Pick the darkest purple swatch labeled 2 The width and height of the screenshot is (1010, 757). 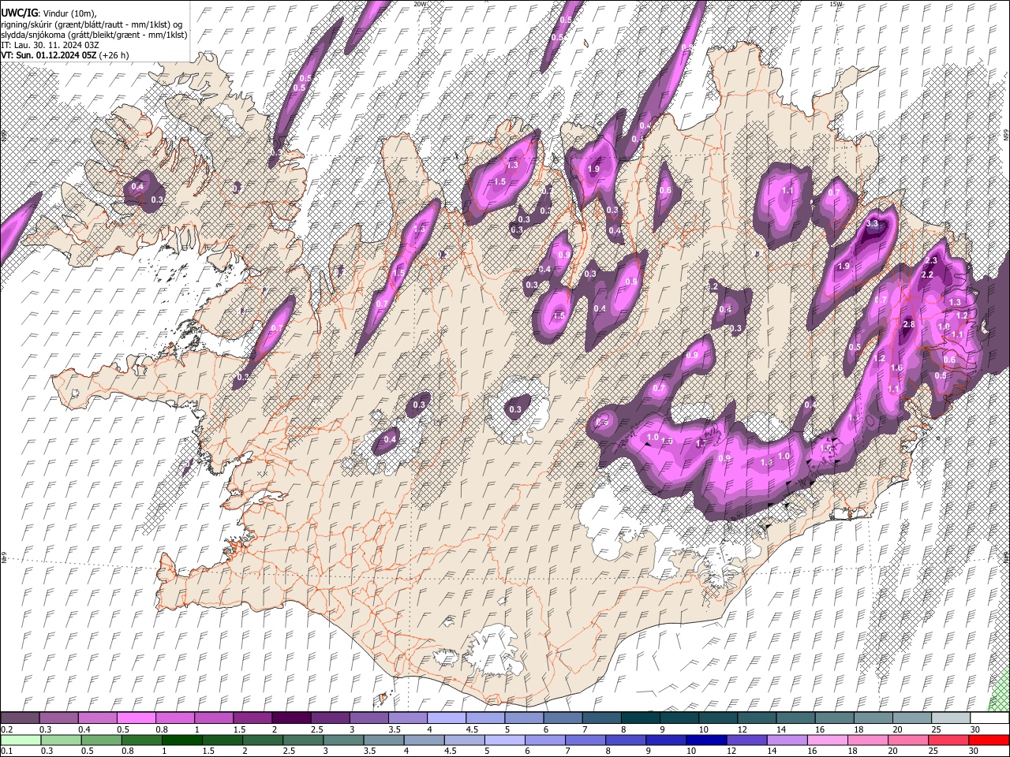pos(290,718)
